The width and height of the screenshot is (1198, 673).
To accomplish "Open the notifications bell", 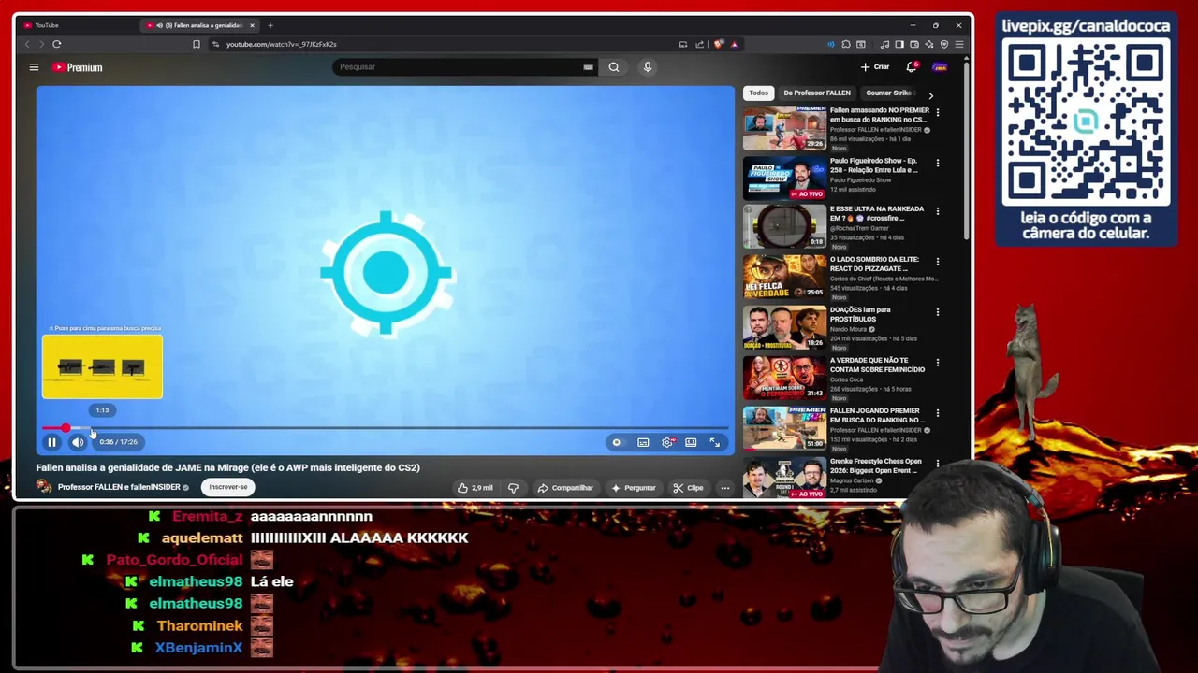I will point(912,67).
